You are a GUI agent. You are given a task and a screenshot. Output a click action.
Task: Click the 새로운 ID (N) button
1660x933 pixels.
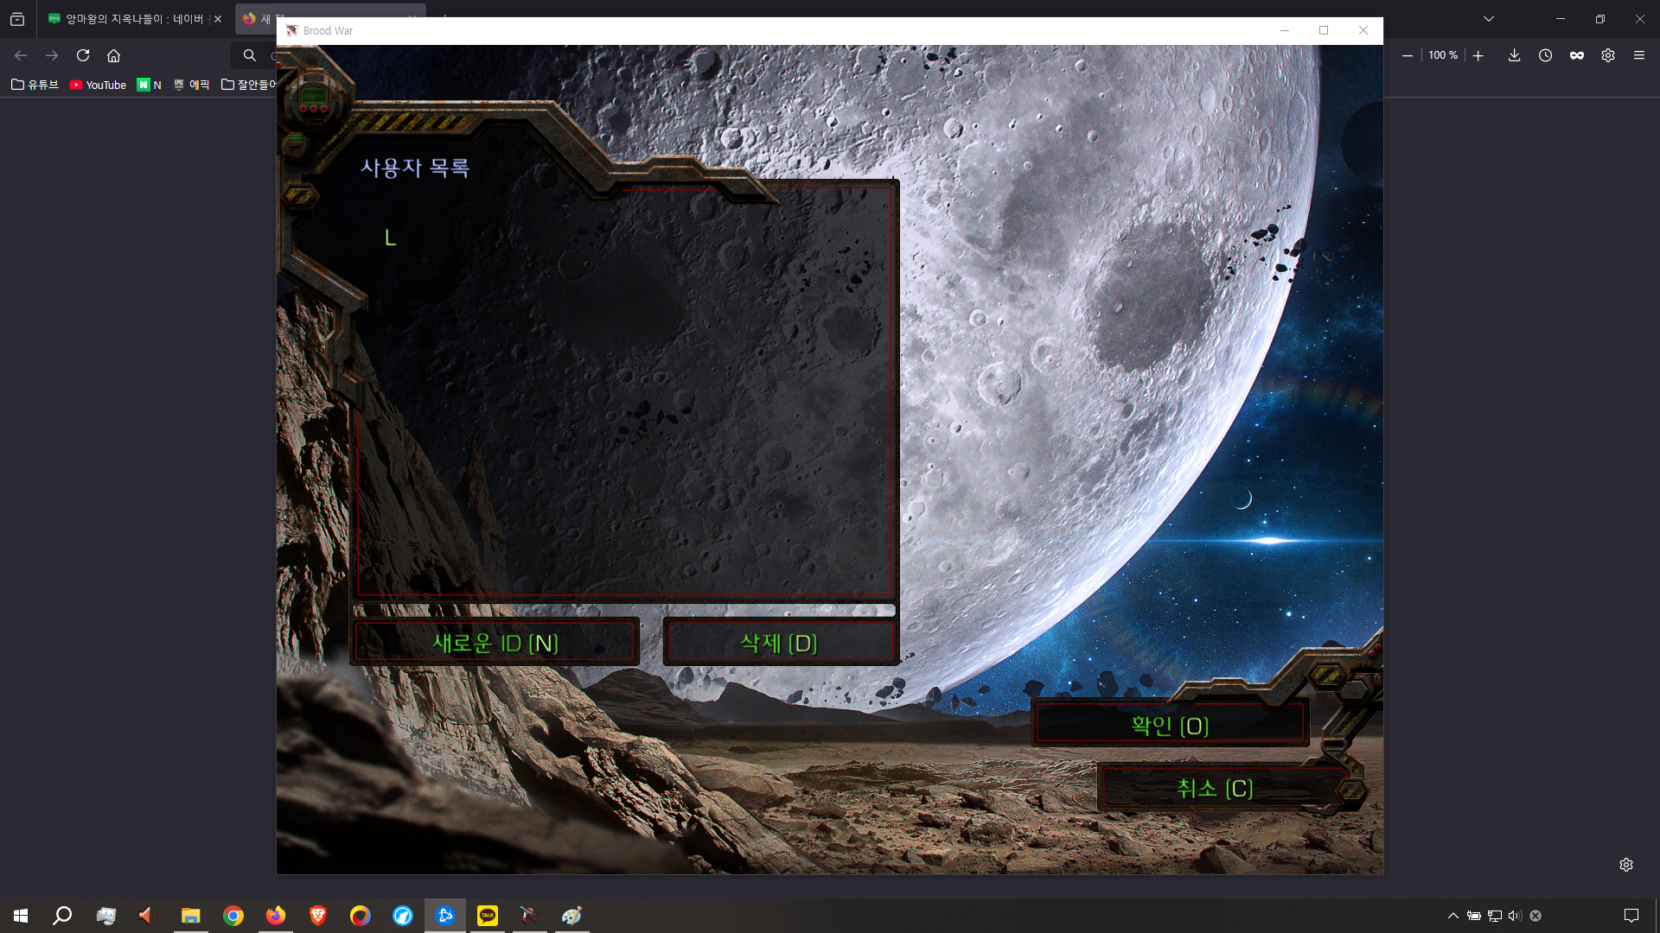click(x=495, y=643)
